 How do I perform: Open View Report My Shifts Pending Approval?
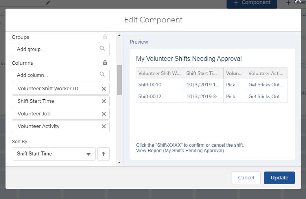coord(180,151)
